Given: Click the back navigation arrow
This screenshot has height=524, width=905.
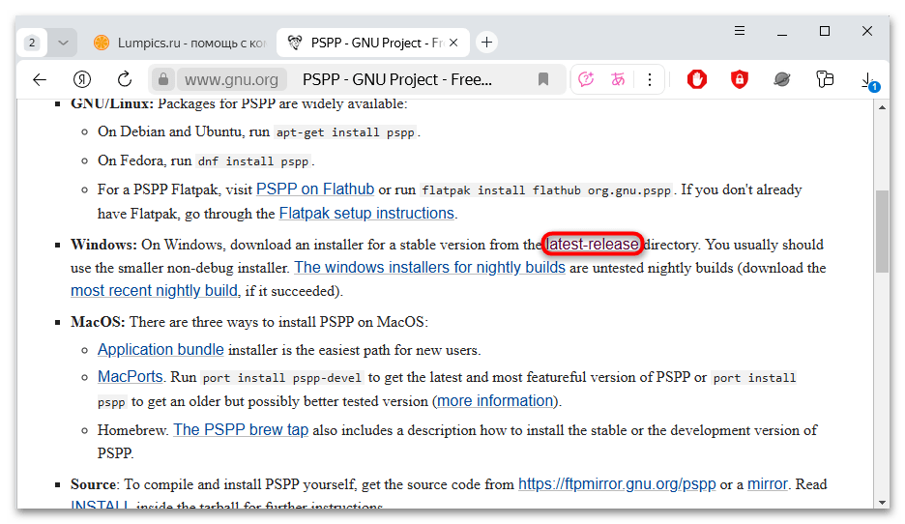Looking at the screenshot, I should 40,79.
